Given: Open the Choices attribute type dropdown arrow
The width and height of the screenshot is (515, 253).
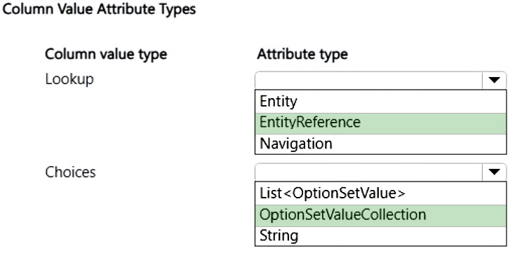Looking at the screenshot, I should click(x=495, y=172).
